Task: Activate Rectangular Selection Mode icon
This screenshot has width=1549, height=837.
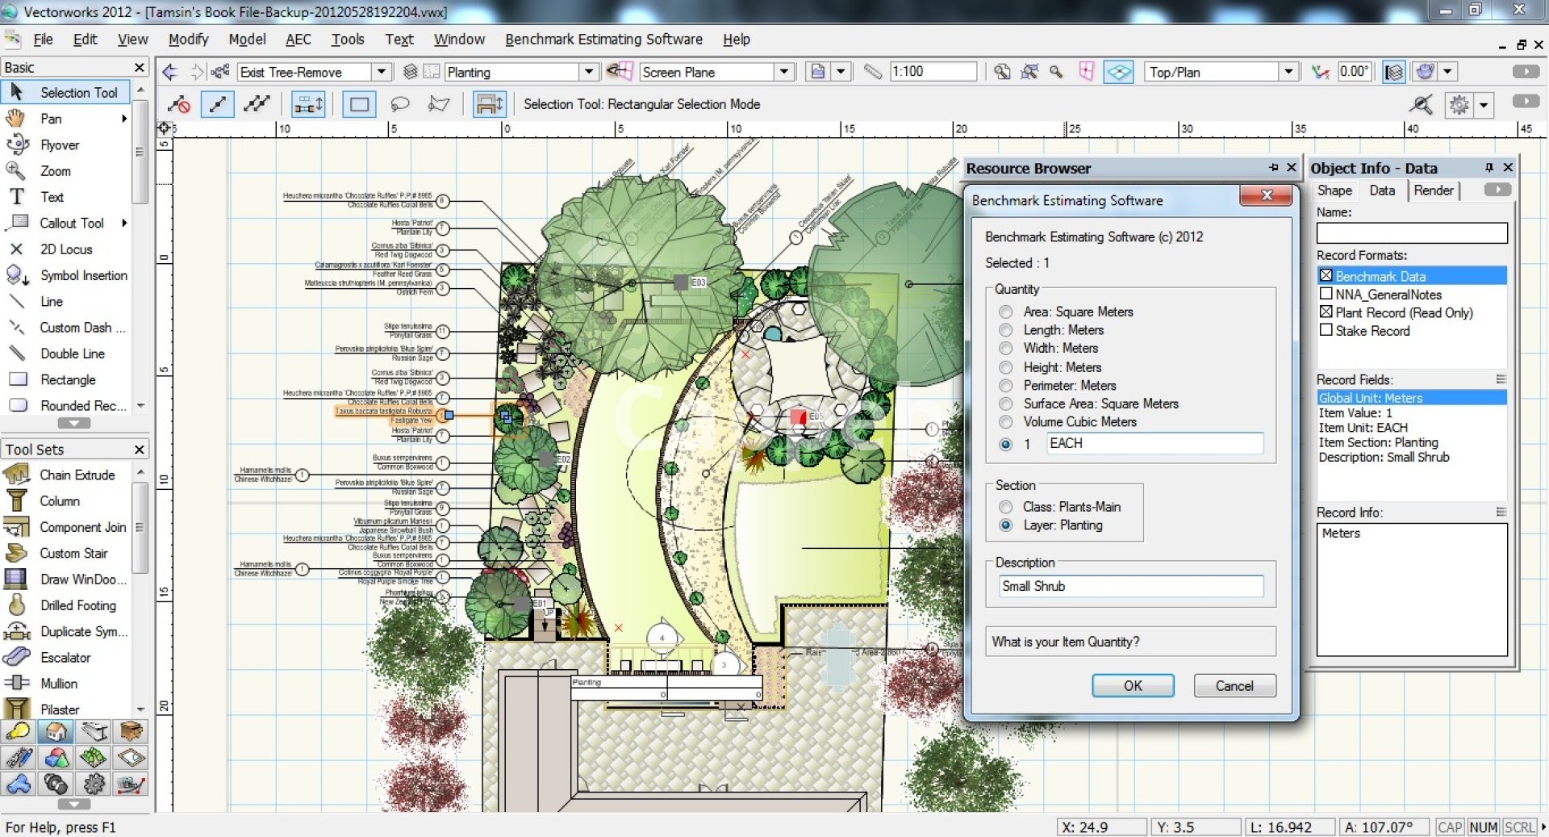Action: pos(360,104)
